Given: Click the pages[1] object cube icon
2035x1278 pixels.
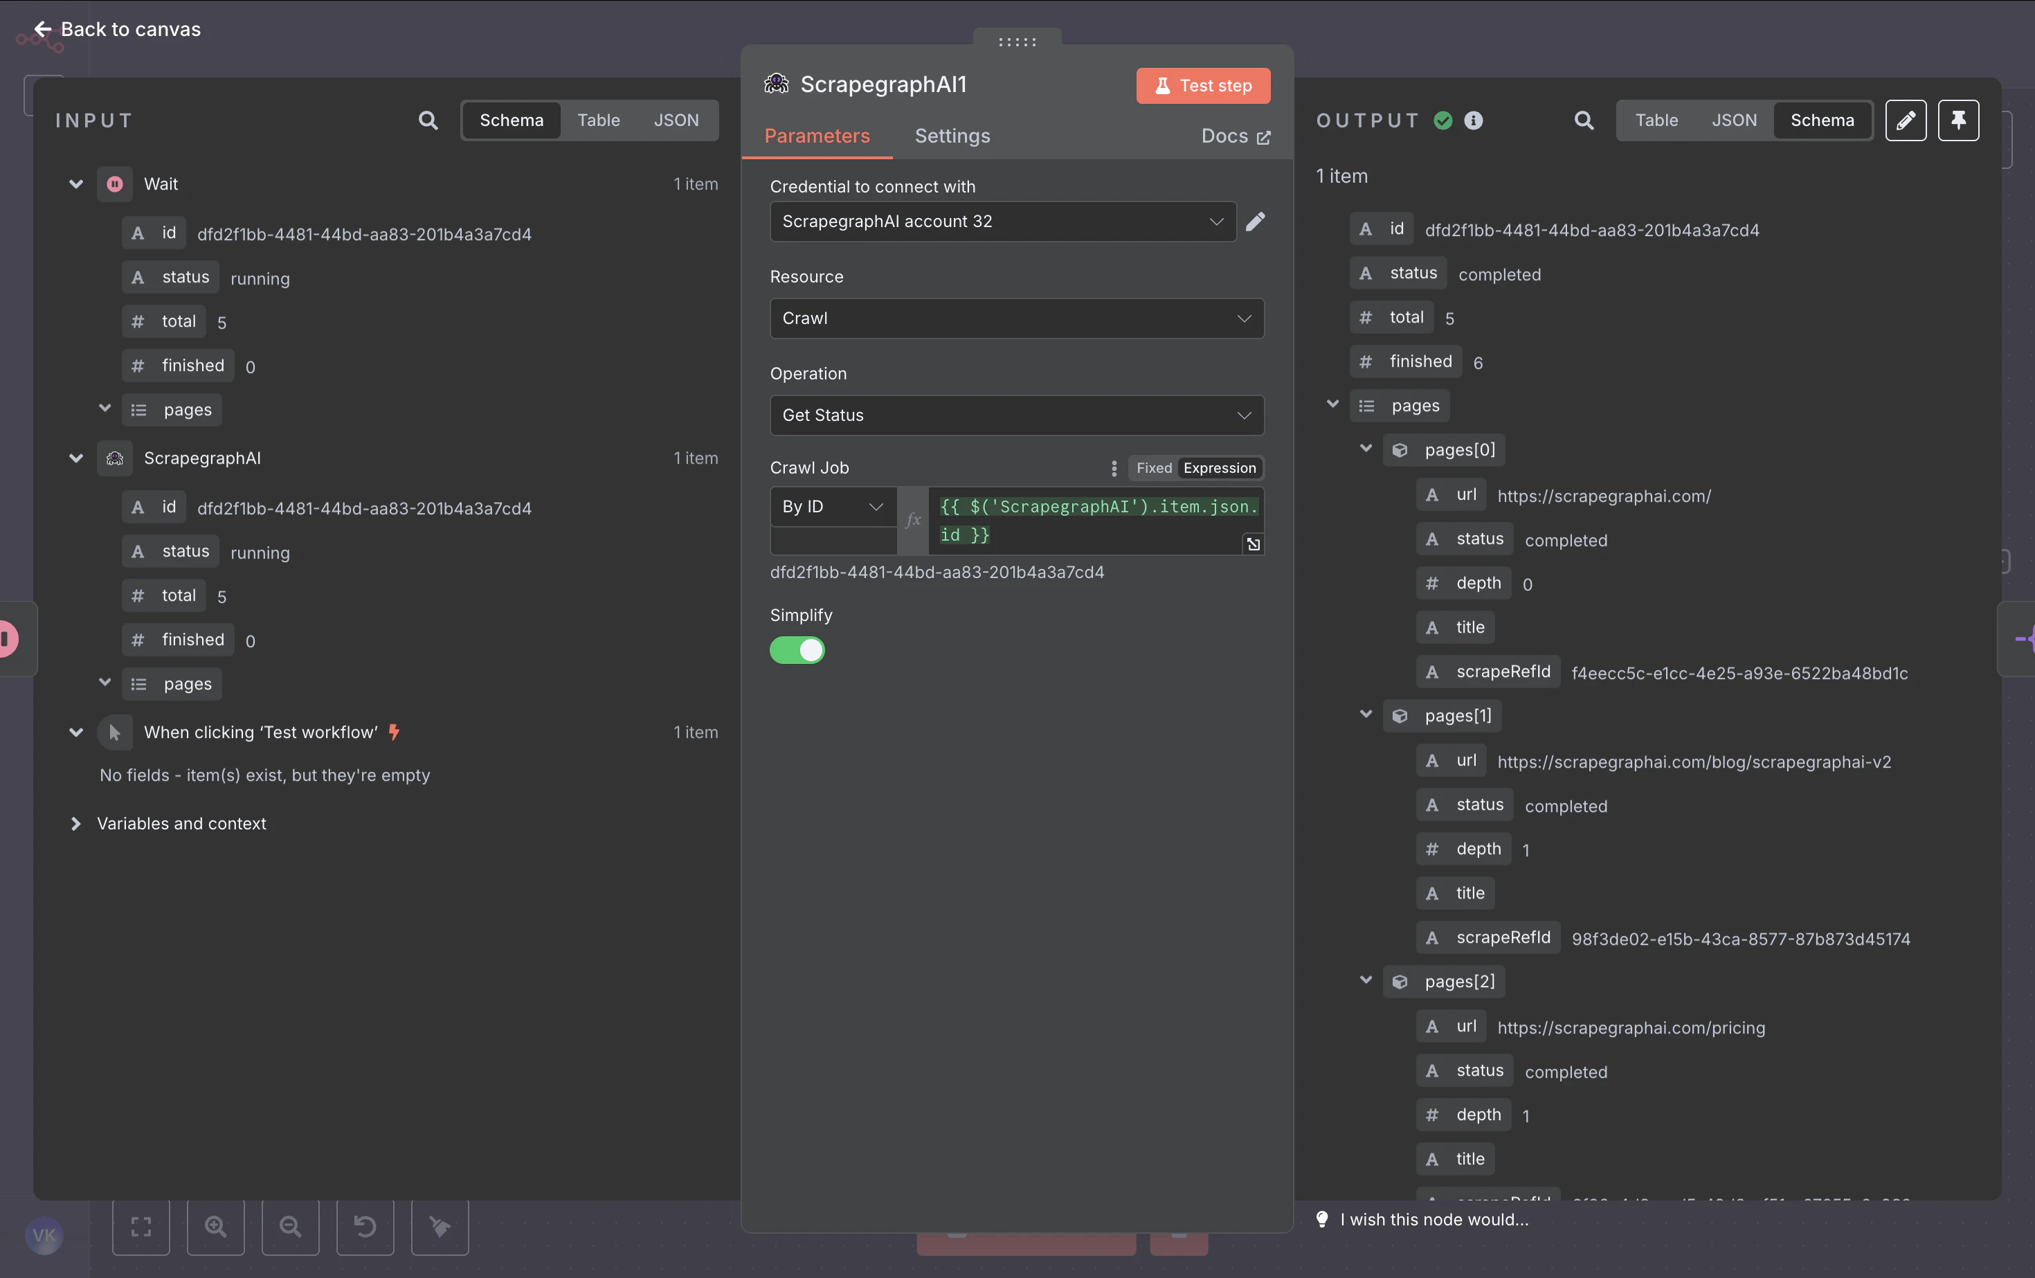Looking at the screenshot, I should coord(1400,716).
